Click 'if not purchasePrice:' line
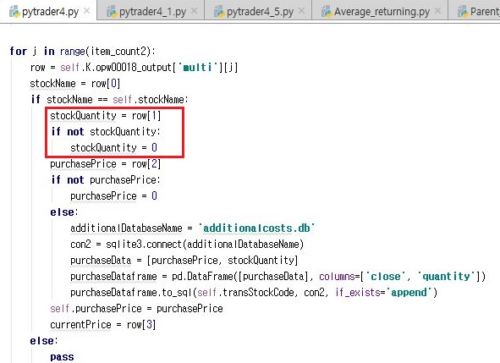This screenshot has width=500, height=363. point(106,180)
